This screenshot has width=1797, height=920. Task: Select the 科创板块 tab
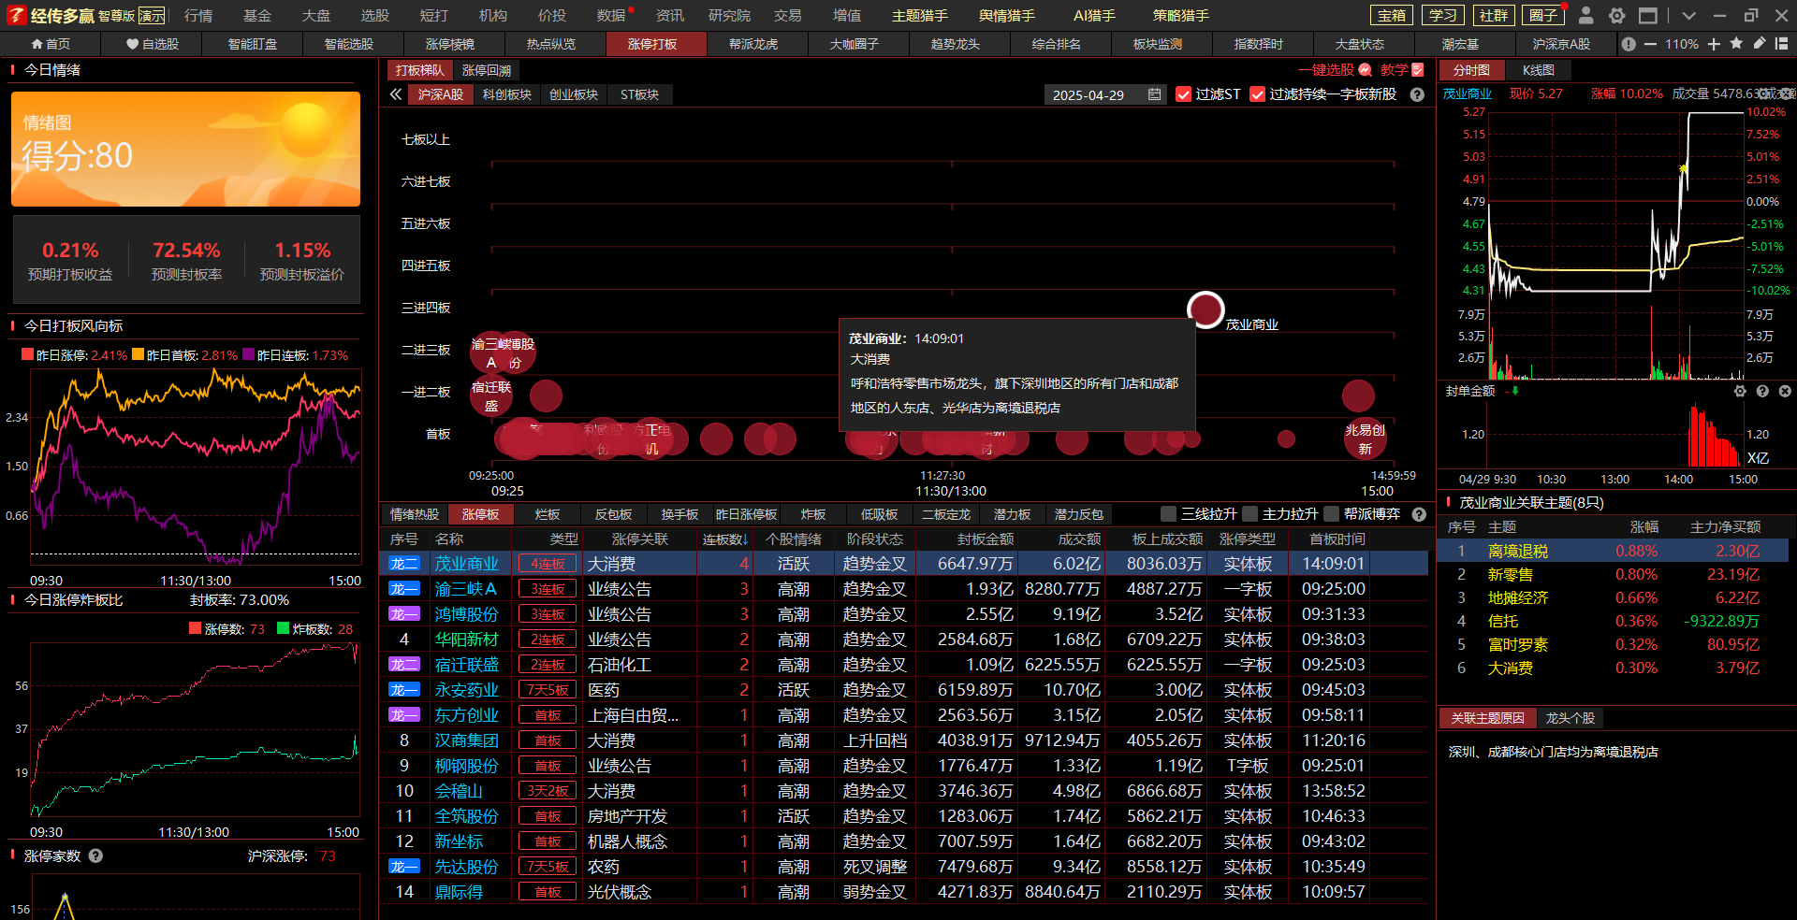tap(507, 94)
